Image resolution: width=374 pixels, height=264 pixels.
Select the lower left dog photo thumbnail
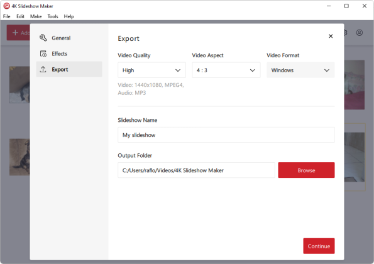coord(19,157)
